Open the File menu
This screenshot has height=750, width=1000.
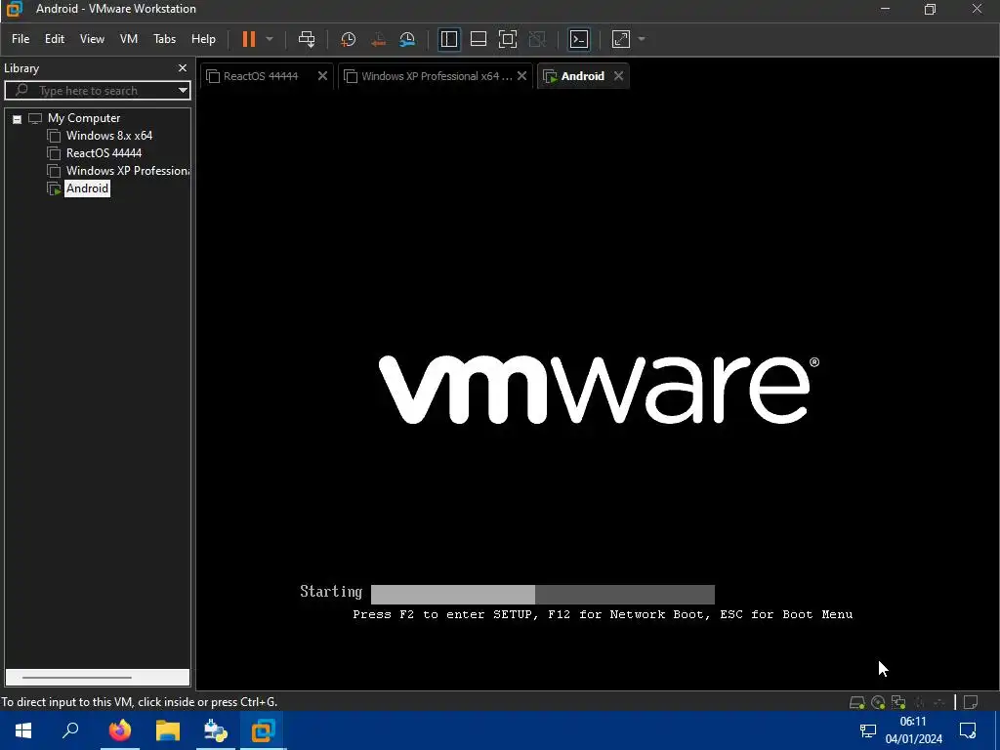21,39
